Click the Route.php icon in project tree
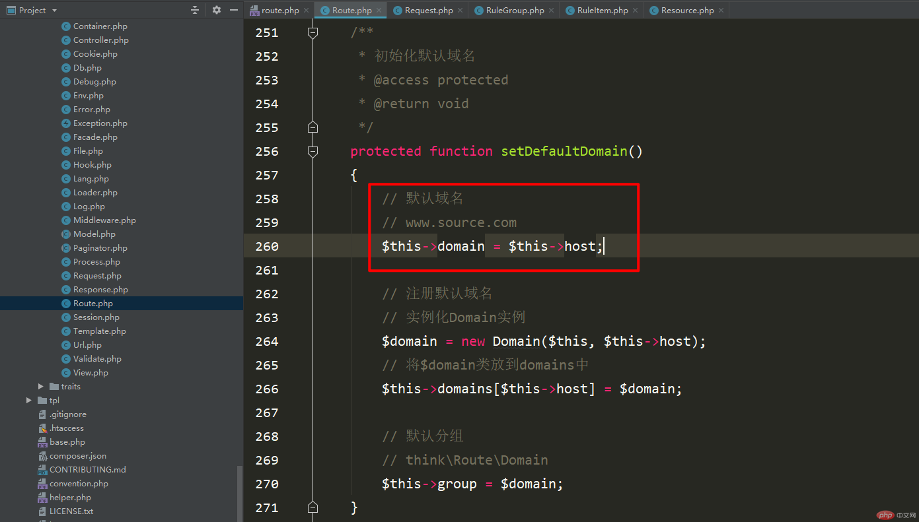The image size is (919, 522). point(66,304)
